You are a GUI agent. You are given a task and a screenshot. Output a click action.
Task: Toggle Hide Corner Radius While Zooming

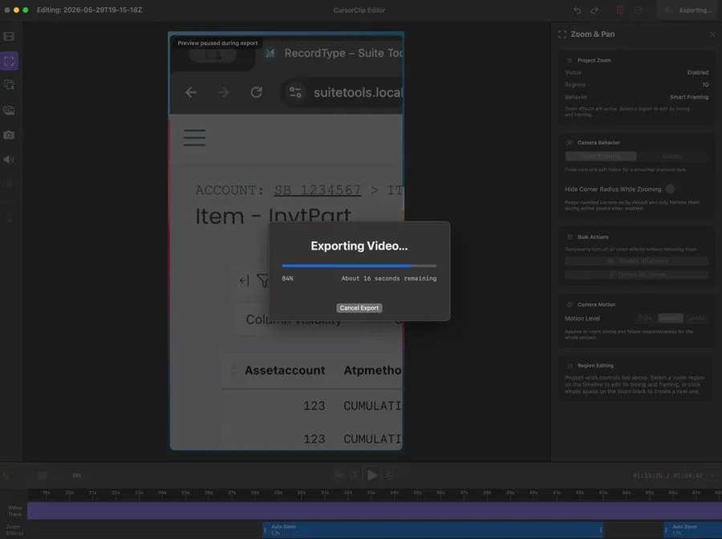(x=670, y=189)
